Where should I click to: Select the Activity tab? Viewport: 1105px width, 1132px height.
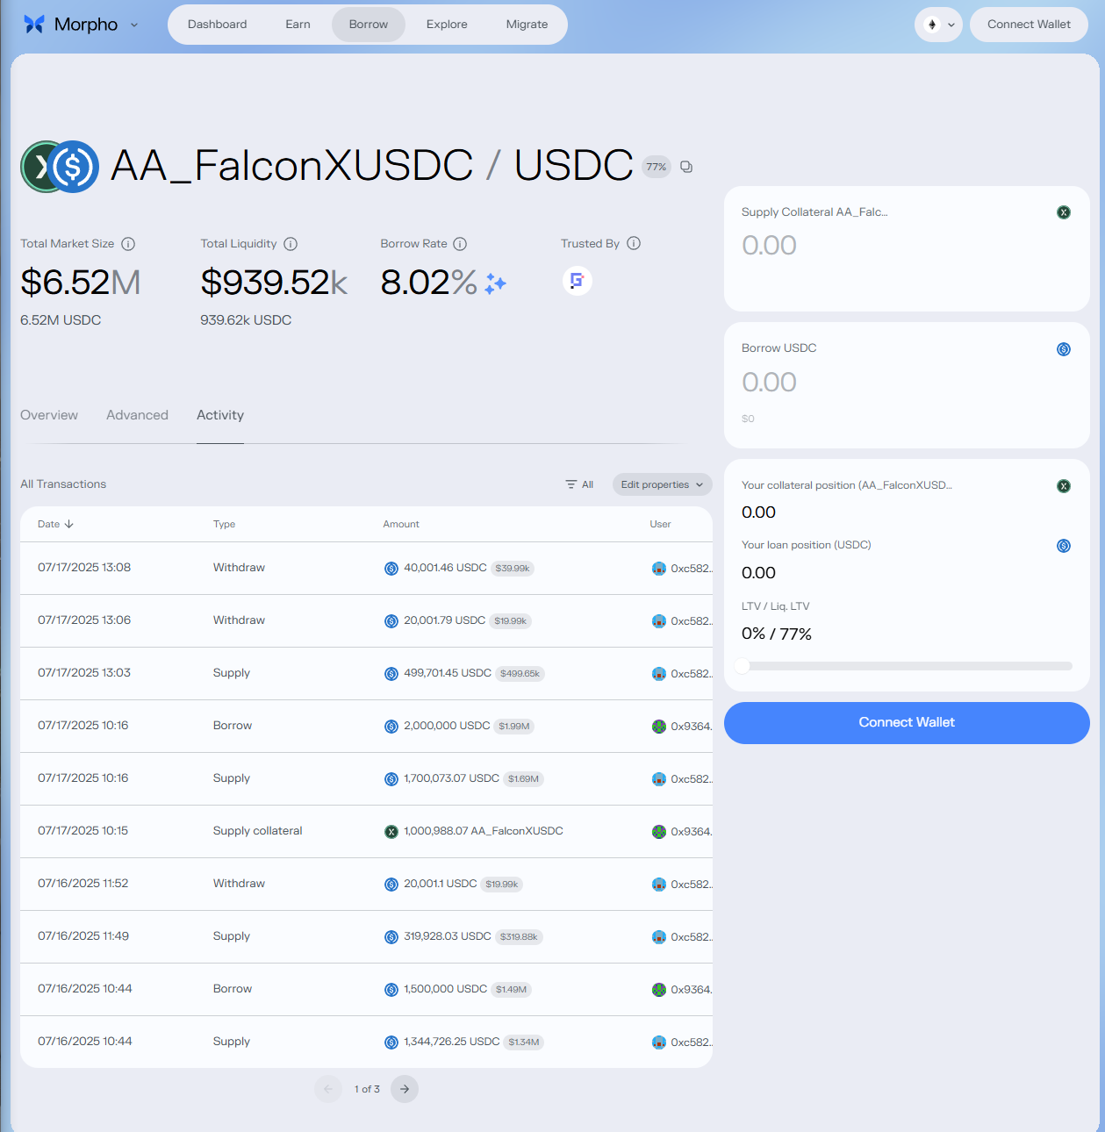pyautogui.click(x=220, y=415)
